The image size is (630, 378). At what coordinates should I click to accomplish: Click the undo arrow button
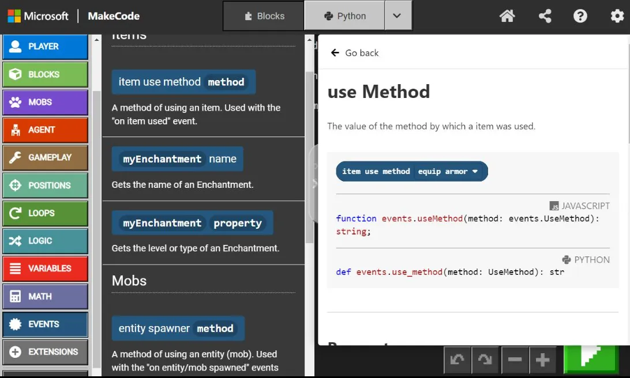[x=457, y=360]
